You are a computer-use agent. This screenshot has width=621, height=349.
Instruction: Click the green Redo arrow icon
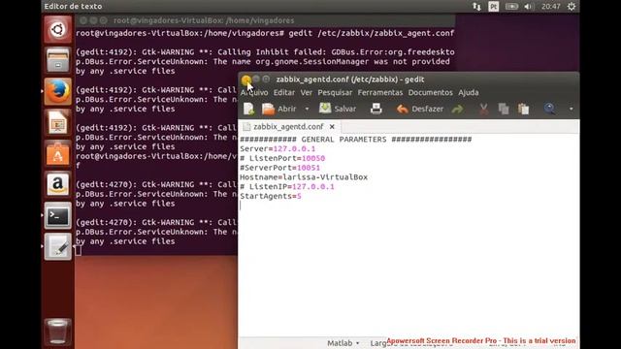coord(457,109)
